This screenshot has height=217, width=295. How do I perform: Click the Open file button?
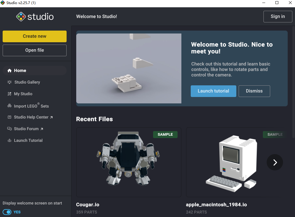tap(34, 50)
